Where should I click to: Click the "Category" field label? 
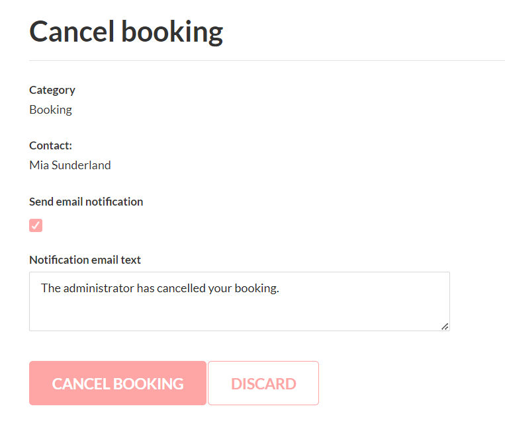52,90
